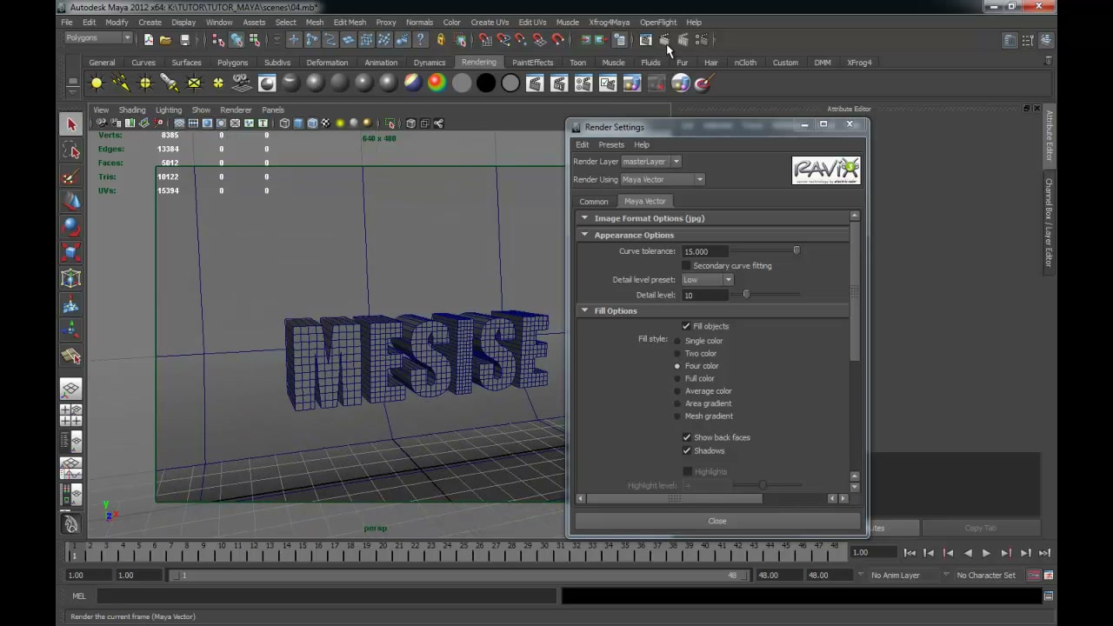Select Mesh gradient fill style
This screenshot has width=1113, height=626.
677,416
